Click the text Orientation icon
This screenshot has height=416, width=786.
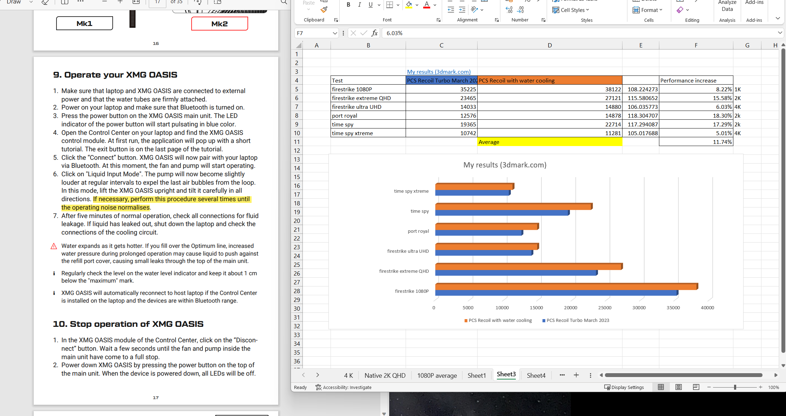tap(475, 10)
